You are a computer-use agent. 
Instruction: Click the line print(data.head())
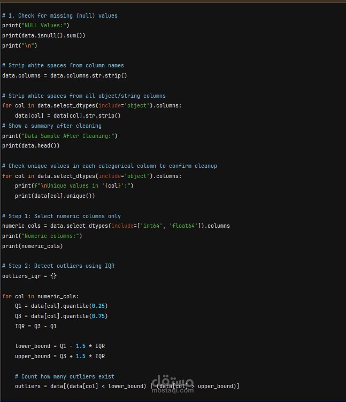coord(31,145)
